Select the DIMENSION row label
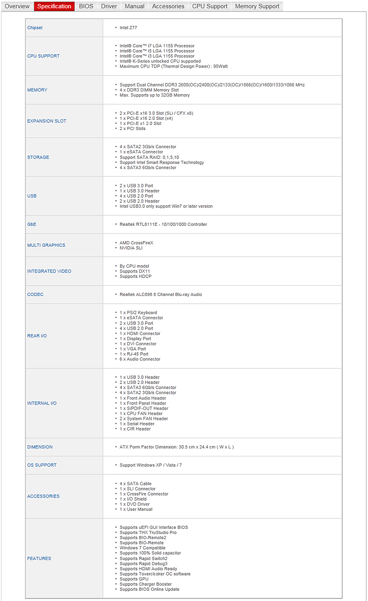The height and width of the screenshot is (601, 368). point(40,447)
